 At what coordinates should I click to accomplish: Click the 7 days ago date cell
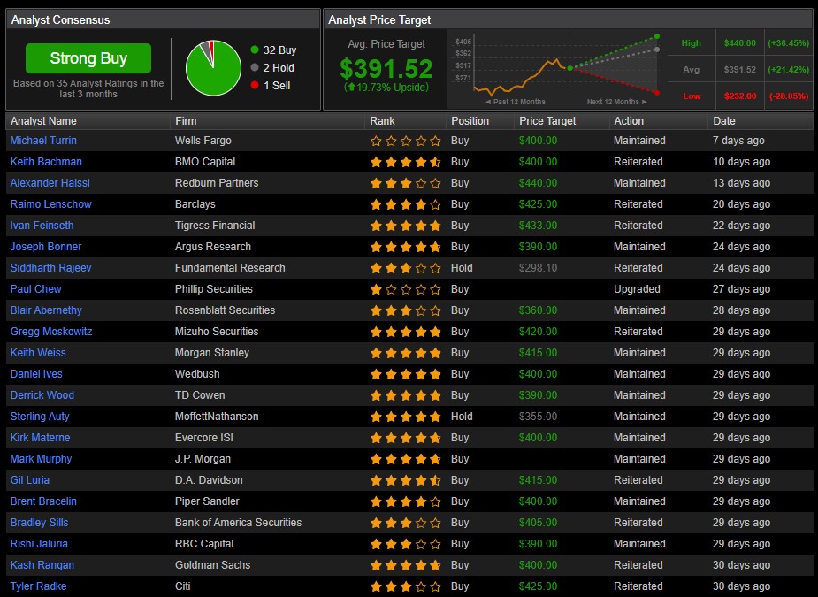pyautogui.click(x=738, y=141)
